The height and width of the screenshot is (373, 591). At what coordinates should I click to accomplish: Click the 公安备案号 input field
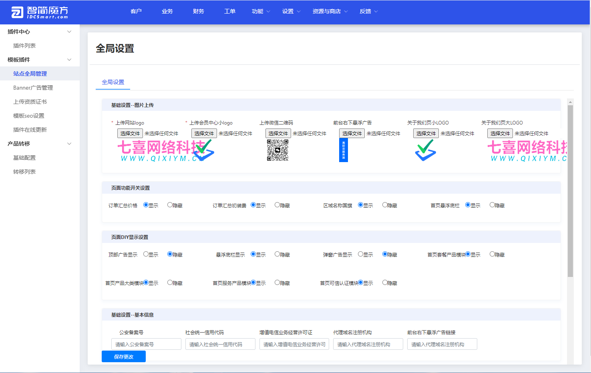[x=146, y=344]
